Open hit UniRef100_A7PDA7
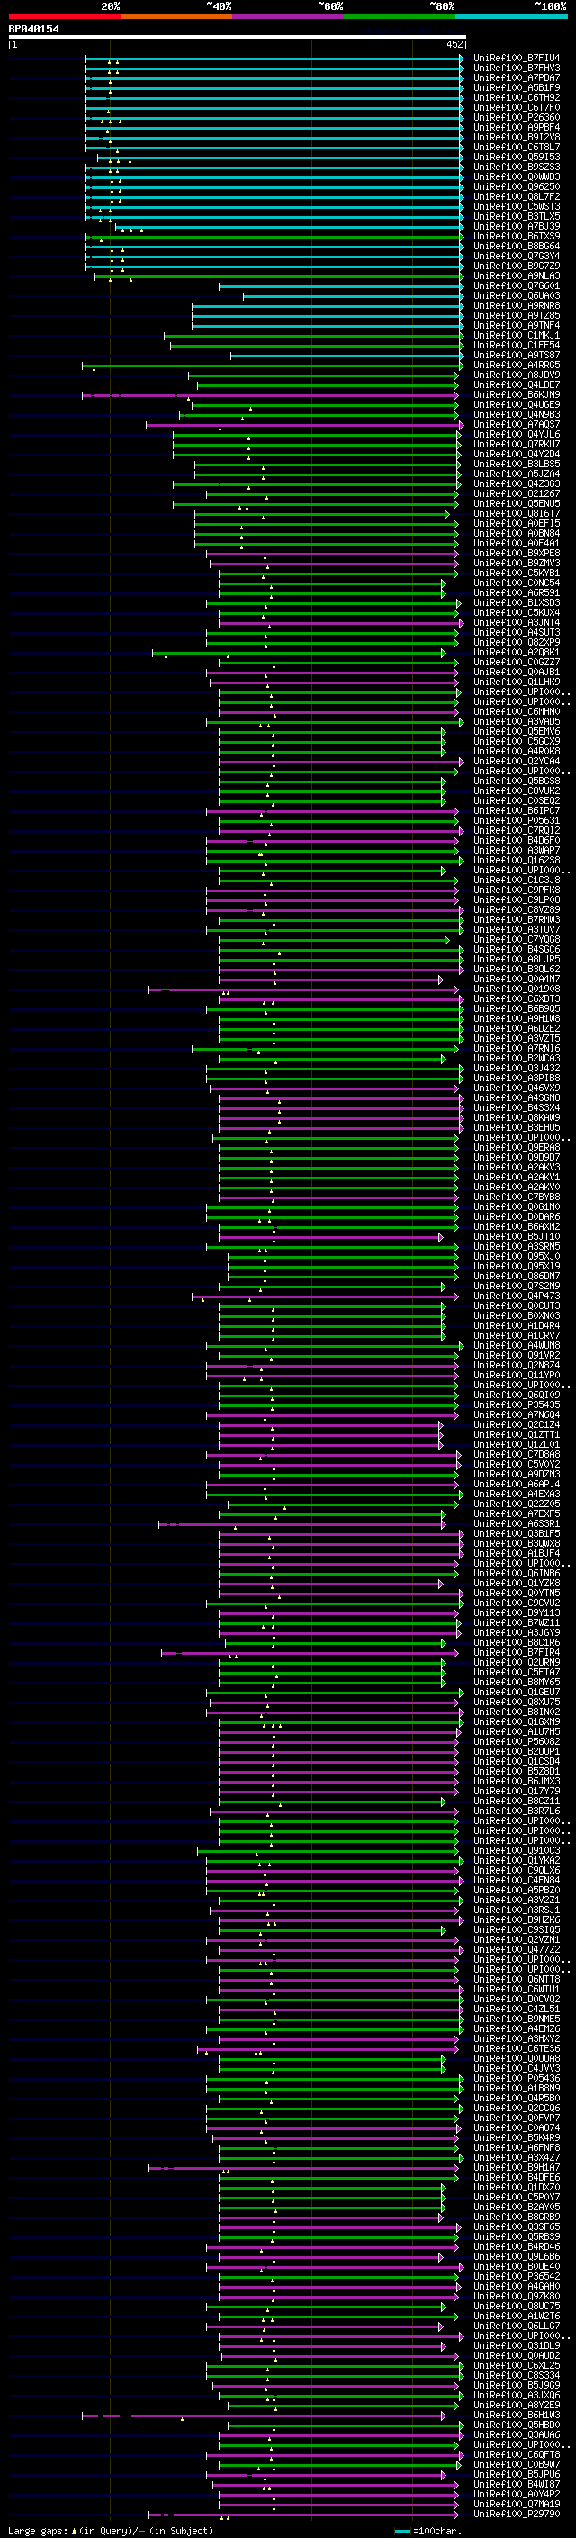Viewport: 576px width, 2538px height. 516,77
